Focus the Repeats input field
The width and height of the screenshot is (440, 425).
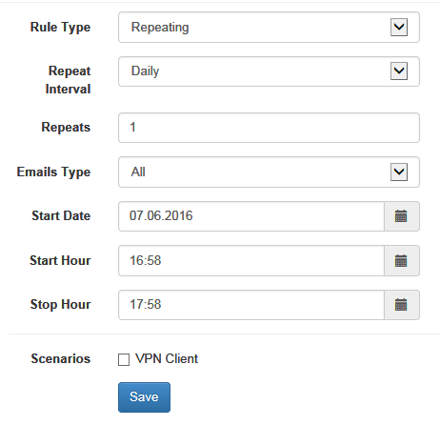269,128
